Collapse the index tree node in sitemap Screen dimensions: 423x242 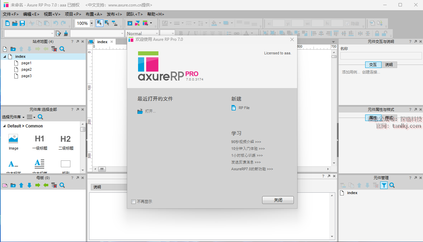coord(4,57)
